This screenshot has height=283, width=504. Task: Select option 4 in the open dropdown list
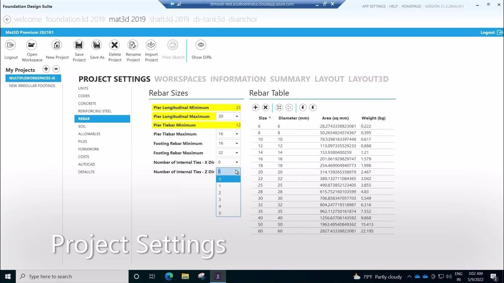tap(228, 206)
